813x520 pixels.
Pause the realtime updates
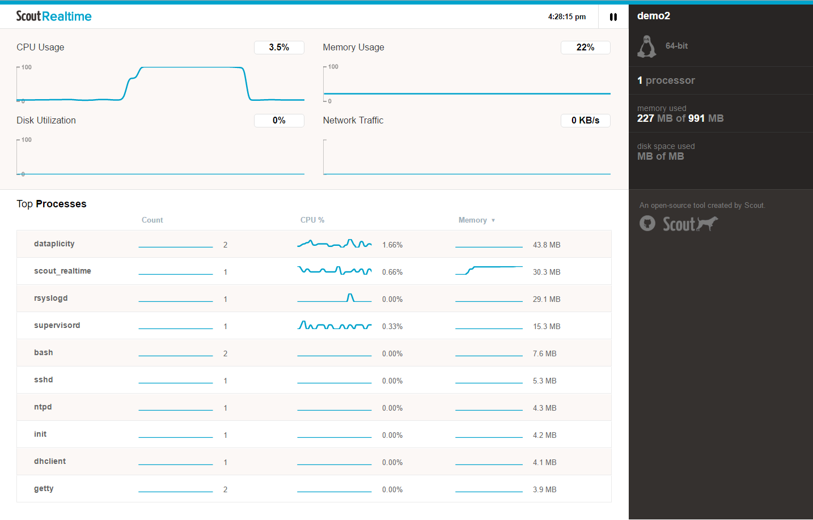pos(613,17)
